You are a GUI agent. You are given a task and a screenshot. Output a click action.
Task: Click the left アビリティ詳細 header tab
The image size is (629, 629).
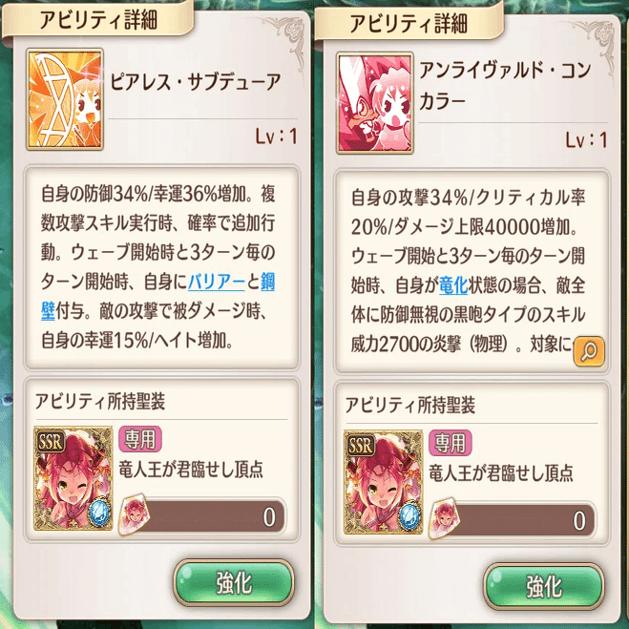tap(98, 19)
